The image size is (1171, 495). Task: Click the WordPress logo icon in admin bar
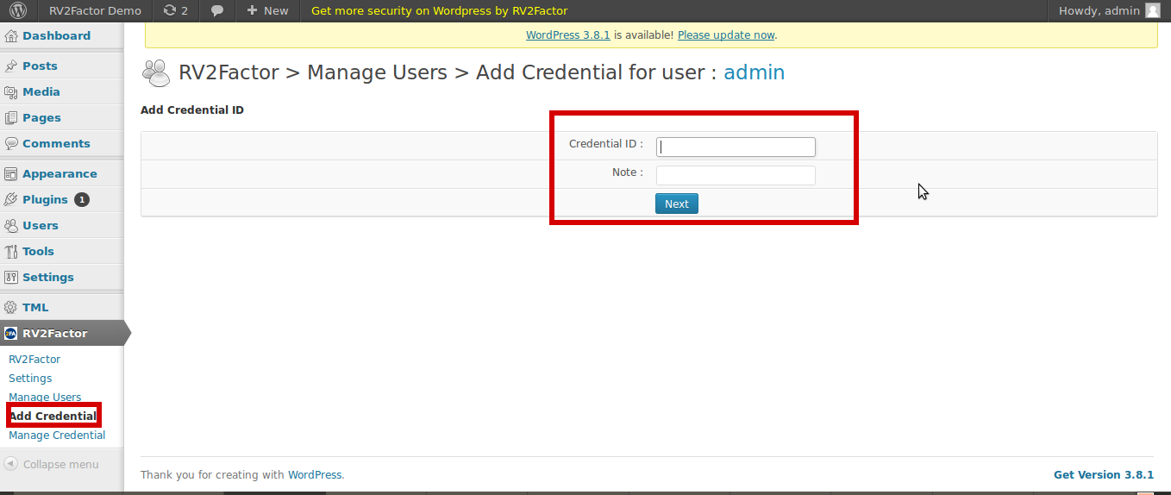click(19, 10)
